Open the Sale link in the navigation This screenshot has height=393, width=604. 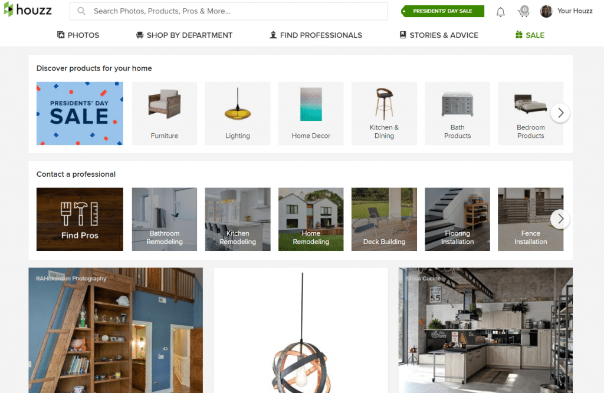coord(530,35)
